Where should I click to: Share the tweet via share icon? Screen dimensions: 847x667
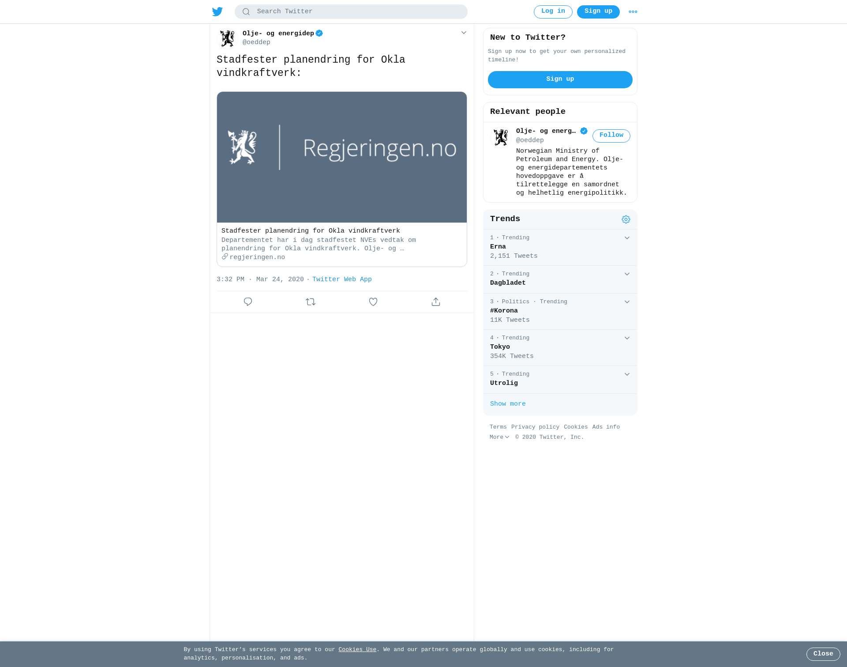436,302
